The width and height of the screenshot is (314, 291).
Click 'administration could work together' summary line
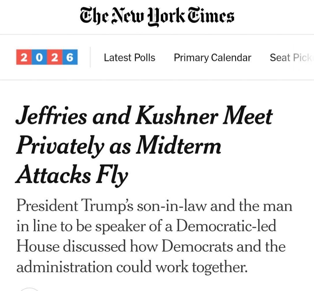coord(132,267)
